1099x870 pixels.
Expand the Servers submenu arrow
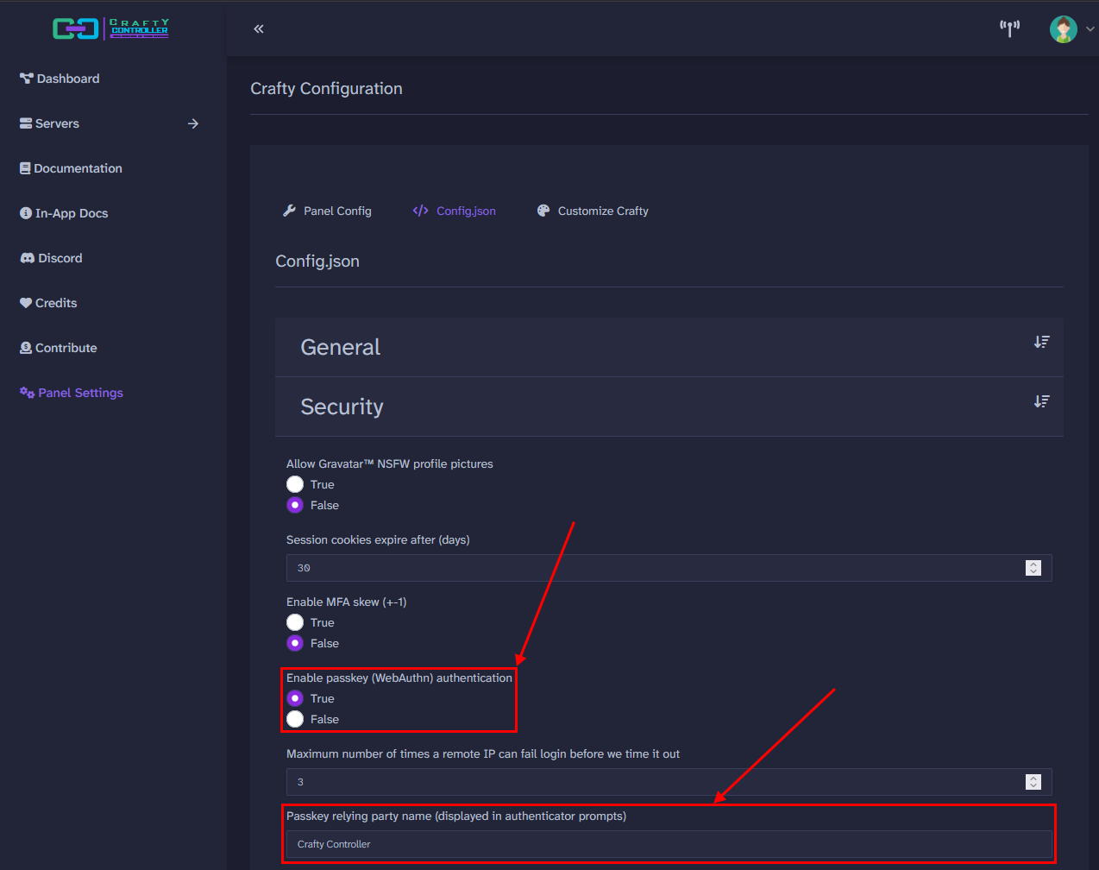click(193, 123)
